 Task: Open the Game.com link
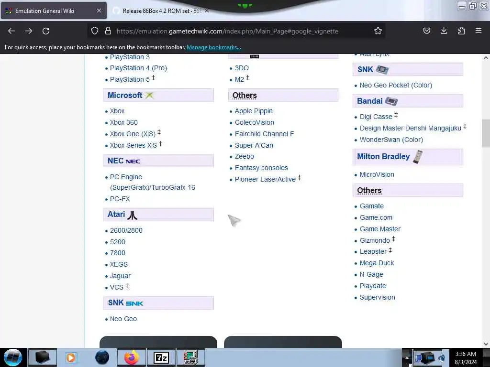[376, 217]
